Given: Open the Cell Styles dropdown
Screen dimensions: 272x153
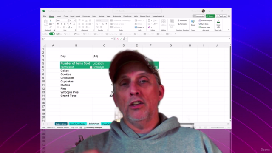Looking at the screenshot, I should [x=116, y=27].
